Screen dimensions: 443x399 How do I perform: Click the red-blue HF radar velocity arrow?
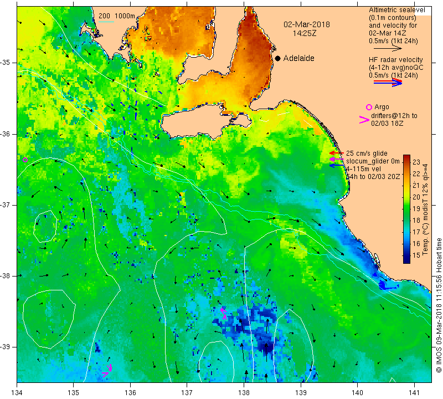(388, 82)
